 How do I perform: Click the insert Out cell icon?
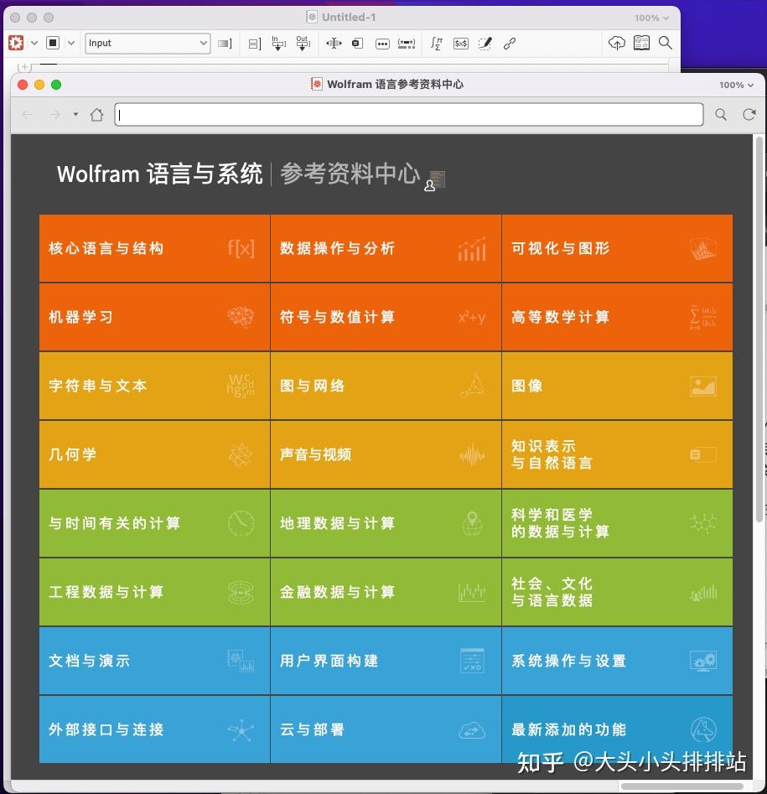[303, 43]
